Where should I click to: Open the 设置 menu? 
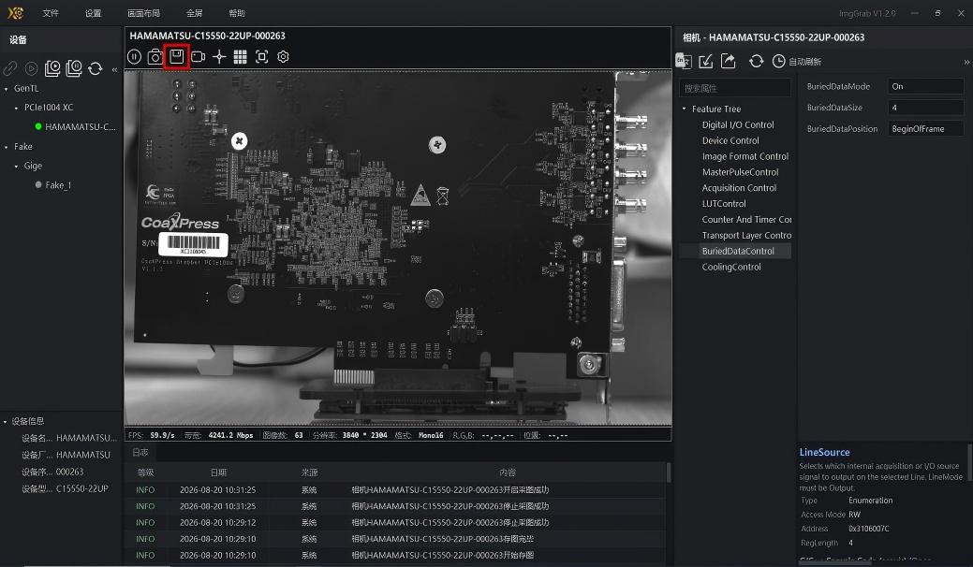93,13
